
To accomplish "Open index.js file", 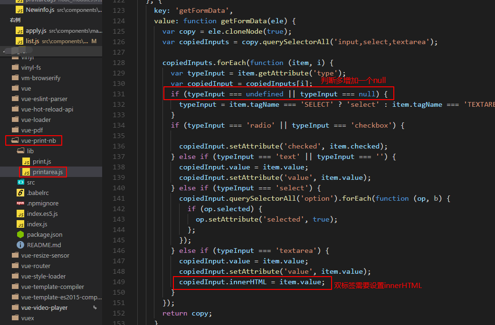I will click(x=37, y=224).
